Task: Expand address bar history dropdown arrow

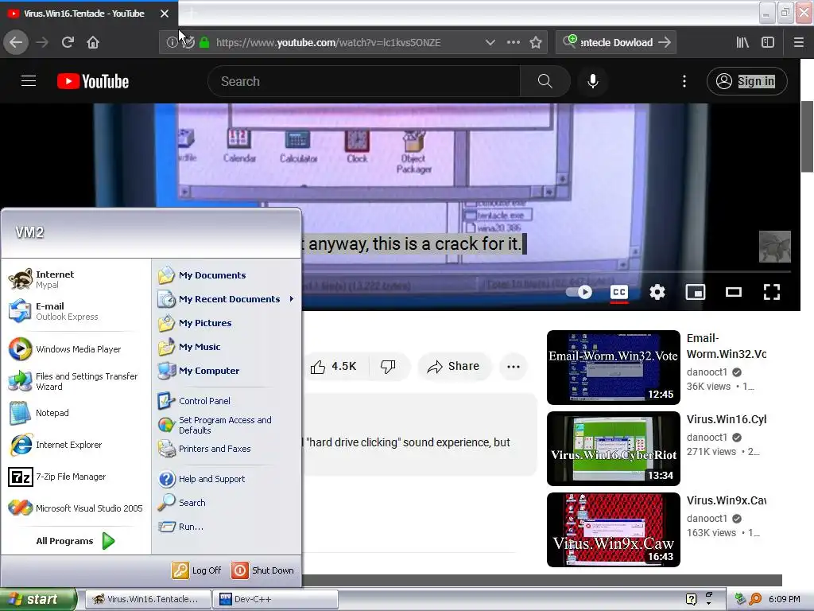Action: [490, 42]
